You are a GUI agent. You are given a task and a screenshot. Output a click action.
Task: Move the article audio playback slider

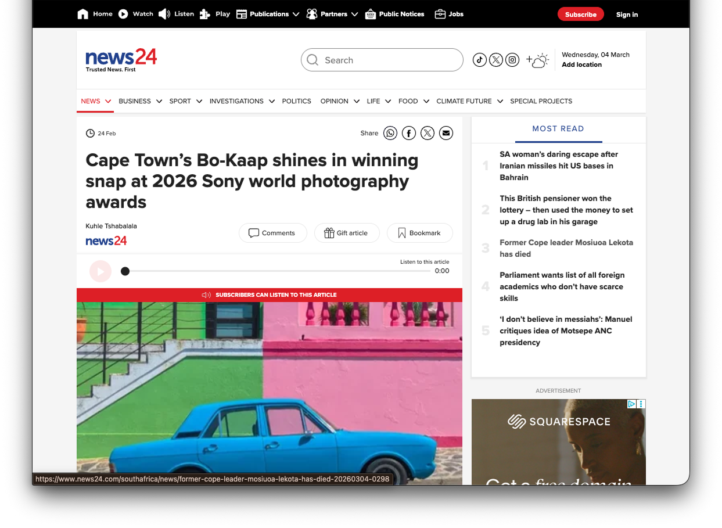(125, 271)
